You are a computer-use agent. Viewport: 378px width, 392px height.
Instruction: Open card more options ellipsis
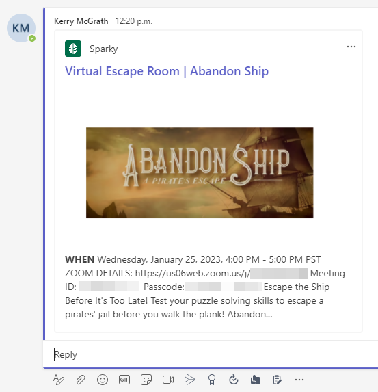click(x=351, y=47)
